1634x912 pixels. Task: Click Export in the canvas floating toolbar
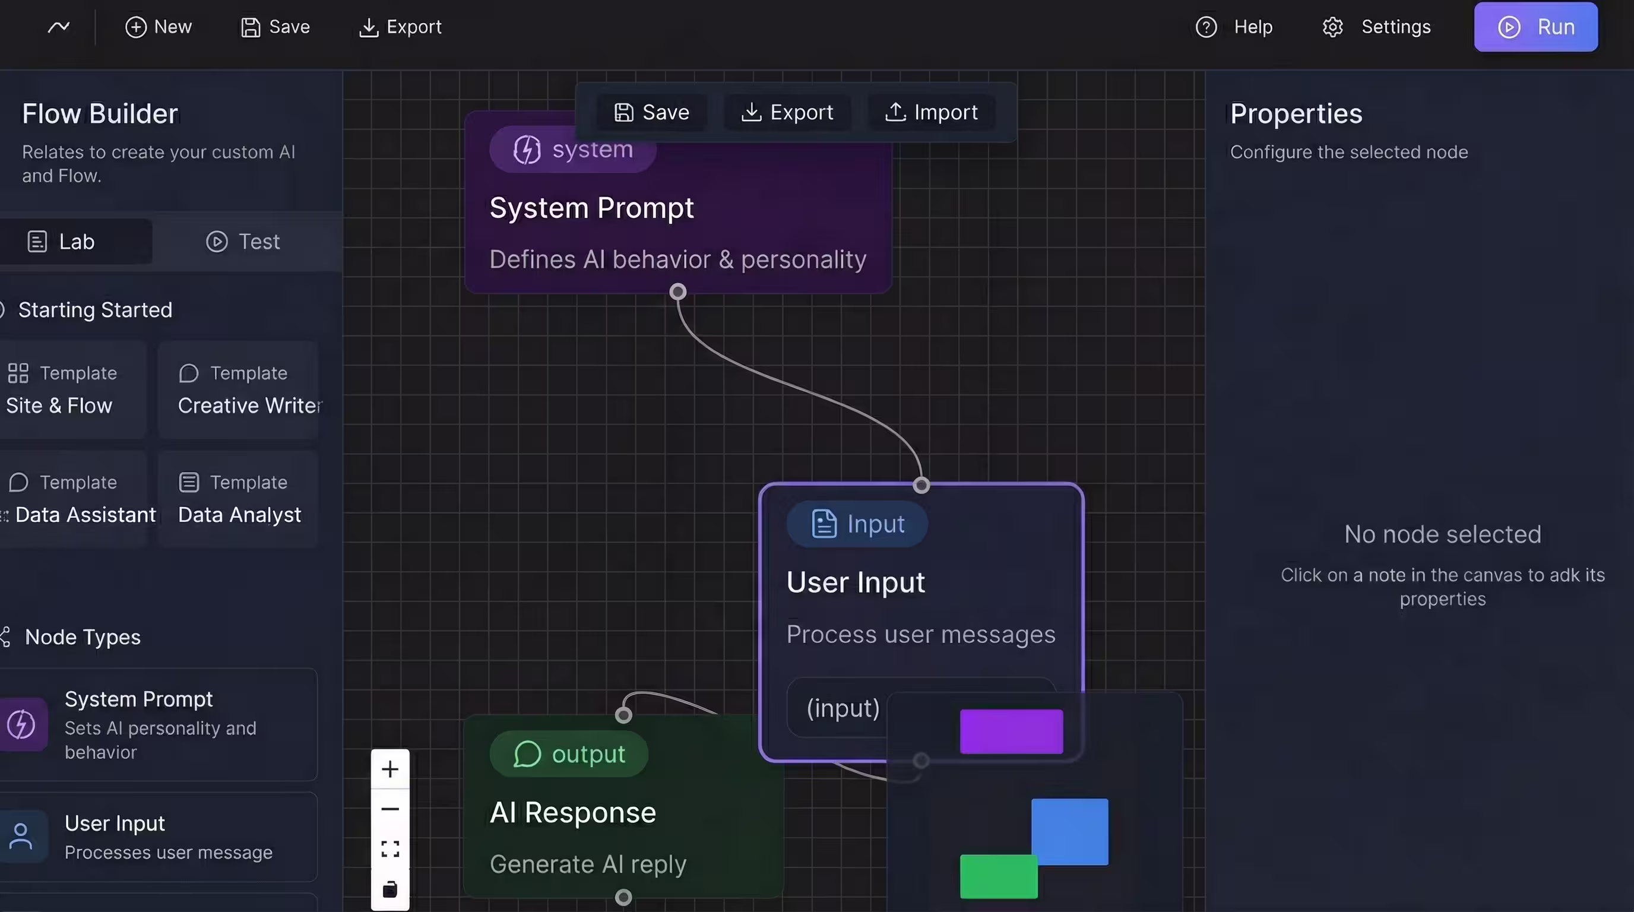tap(787, 112)
